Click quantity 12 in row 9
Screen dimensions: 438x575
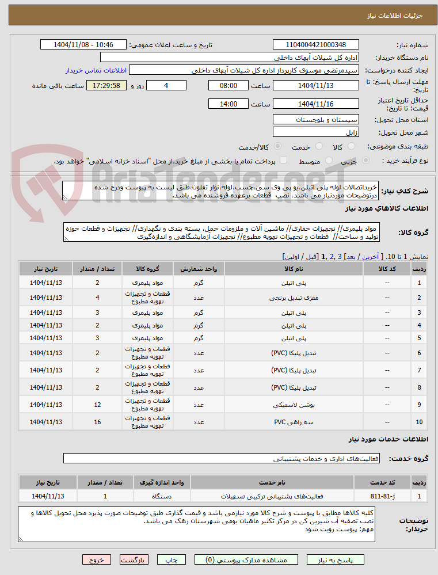pos(97,405)
